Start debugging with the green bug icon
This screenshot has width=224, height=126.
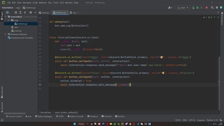point(197,8)
